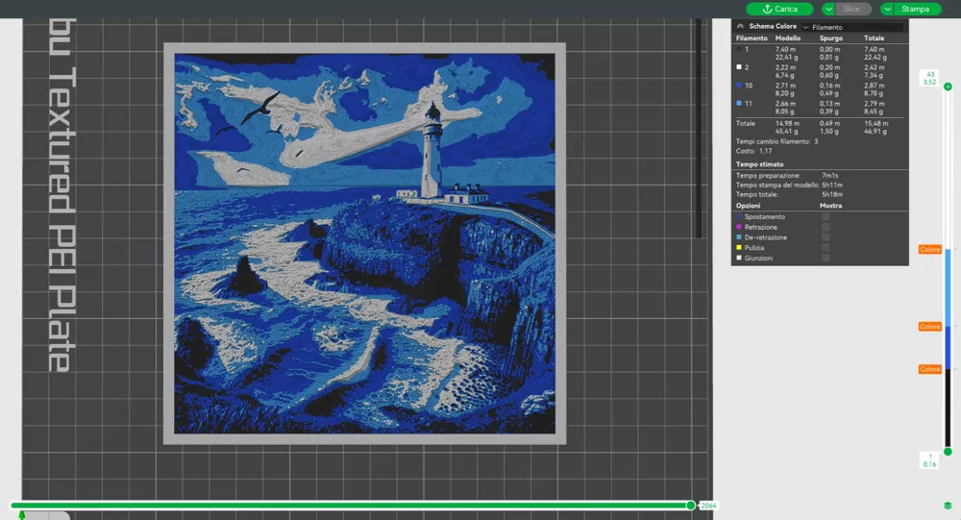Image resolution: width=961 pixels, height=520 pixels.
Task: Click the topmost Colore change marker
Action: click(929, 250)
